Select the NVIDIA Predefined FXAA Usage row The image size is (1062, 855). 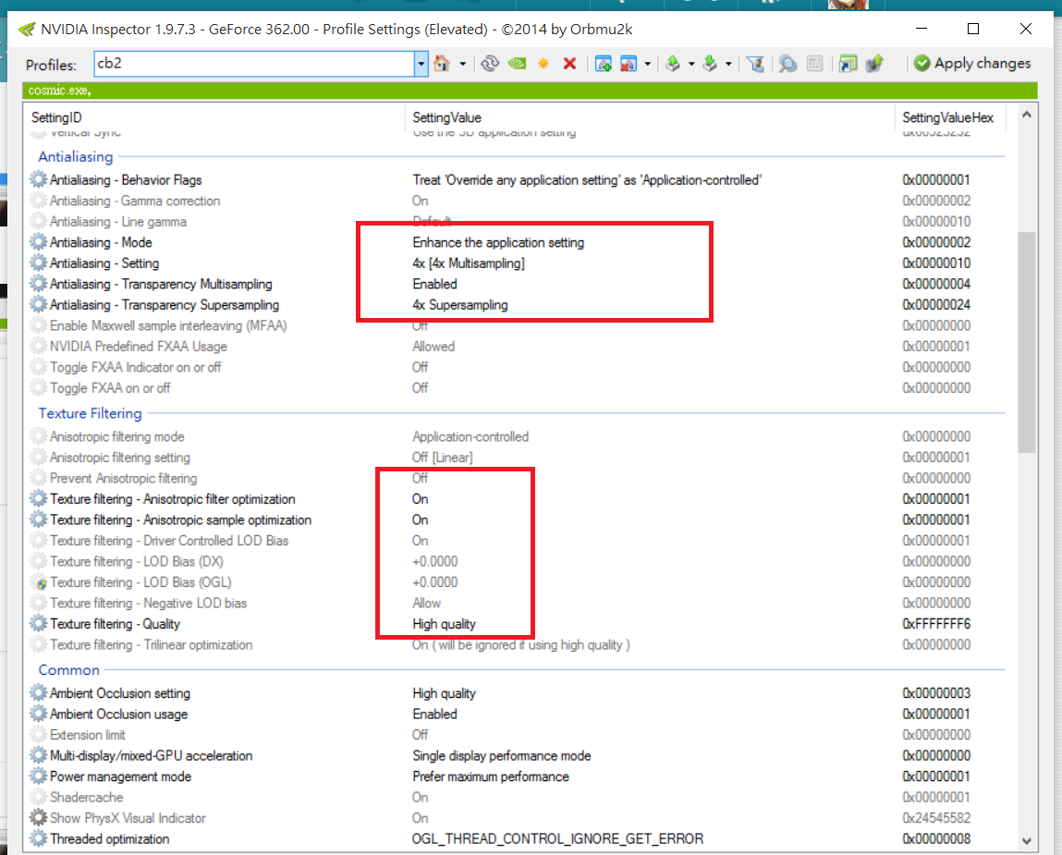[518, 347]
